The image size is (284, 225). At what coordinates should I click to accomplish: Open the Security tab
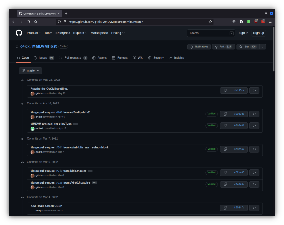point(156,58)
